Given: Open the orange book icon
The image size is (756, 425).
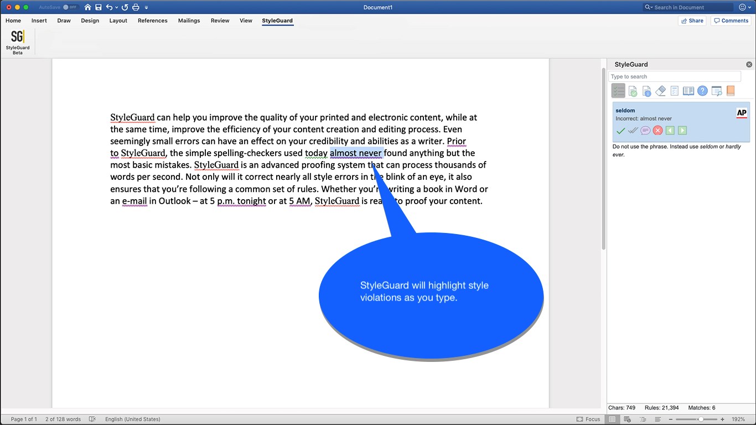Looking at the screenshot, I should click(730, 91).
